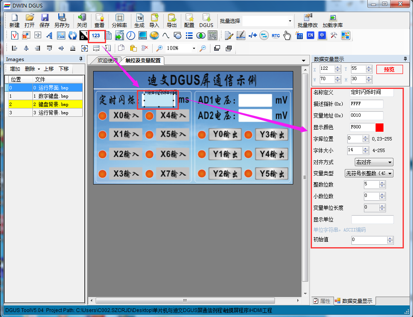Click the 显示单位 unit input field

pyautogui.click(x=372, y=219)
